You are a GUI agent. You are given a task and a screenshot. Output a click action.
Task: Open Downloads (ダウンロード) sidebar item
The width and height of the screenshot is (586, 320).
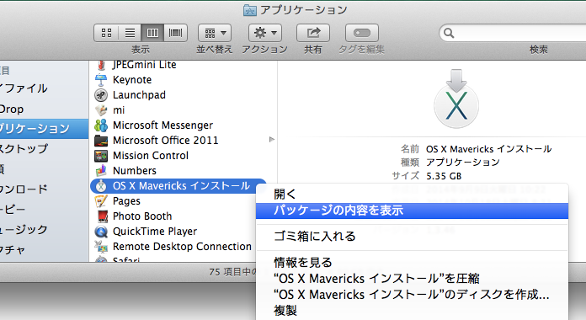(44, 189)
